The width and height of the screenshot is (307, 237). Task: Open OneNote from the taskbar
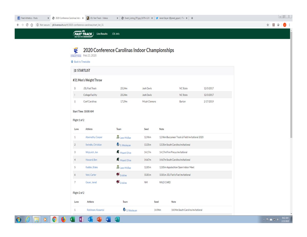tap(81, 219)
